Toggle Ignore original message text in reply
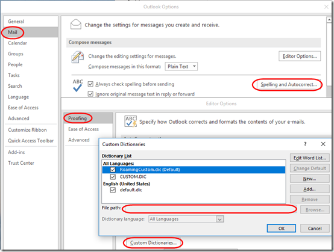 click(90, 94)
